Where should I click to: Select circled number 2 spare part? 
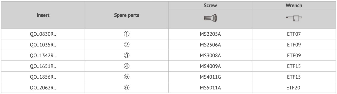tap(126, 45)
